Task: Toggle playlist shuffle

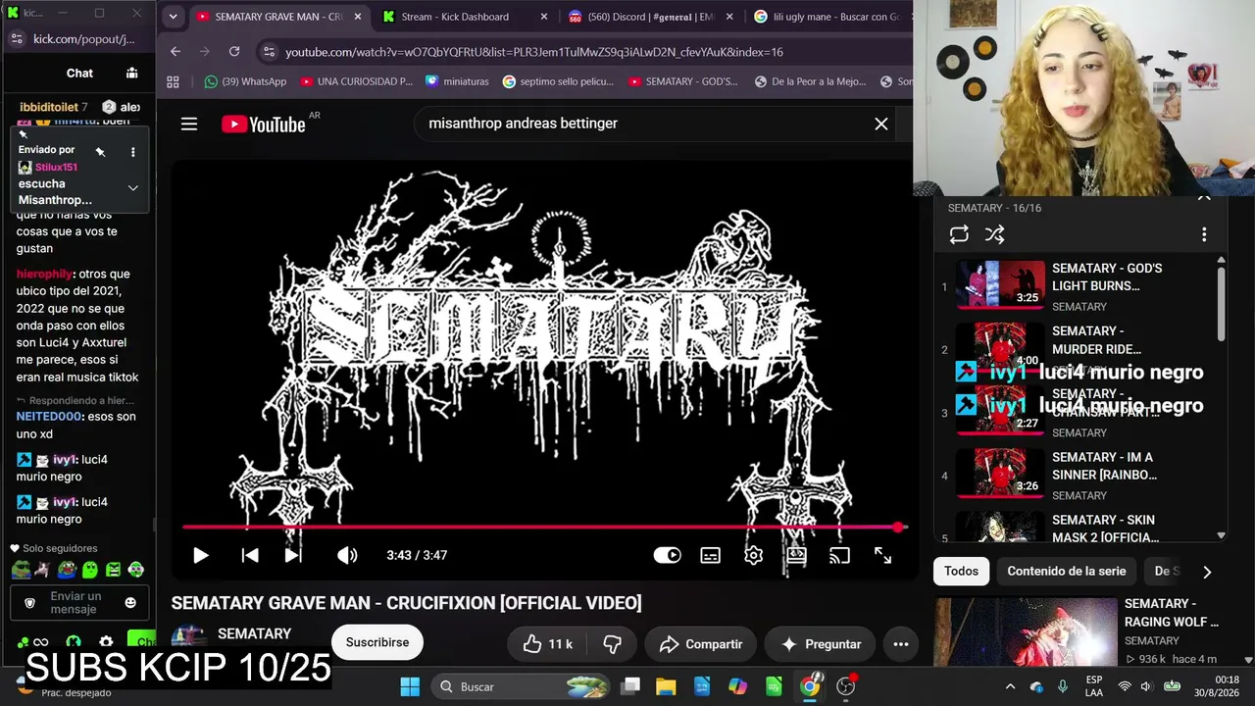Action: 994,234
